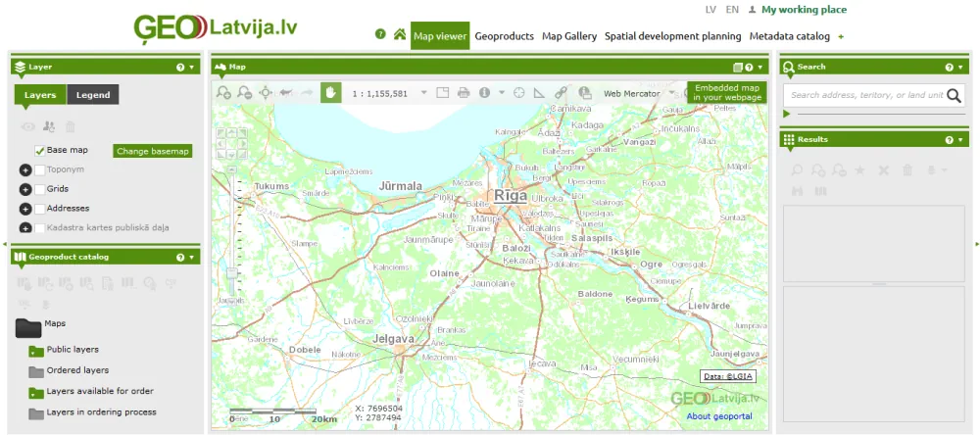Click the search magnifier button
980x435 pixels.
coord(954,95)
